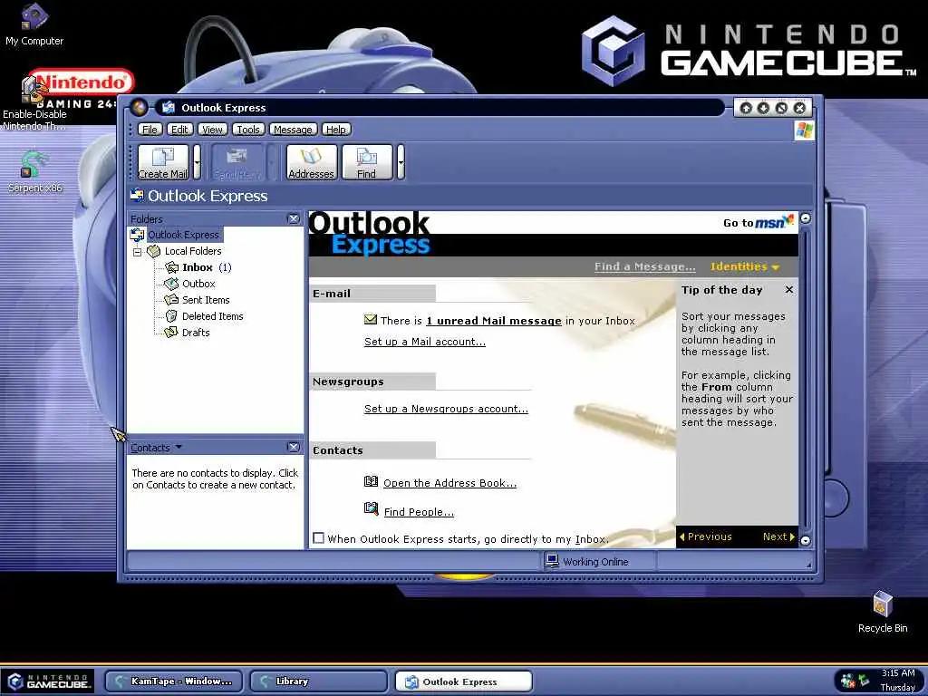Select Outlook Express root in folder tree
The width and height of the screenshot is (928, 696).
point(183,235)
